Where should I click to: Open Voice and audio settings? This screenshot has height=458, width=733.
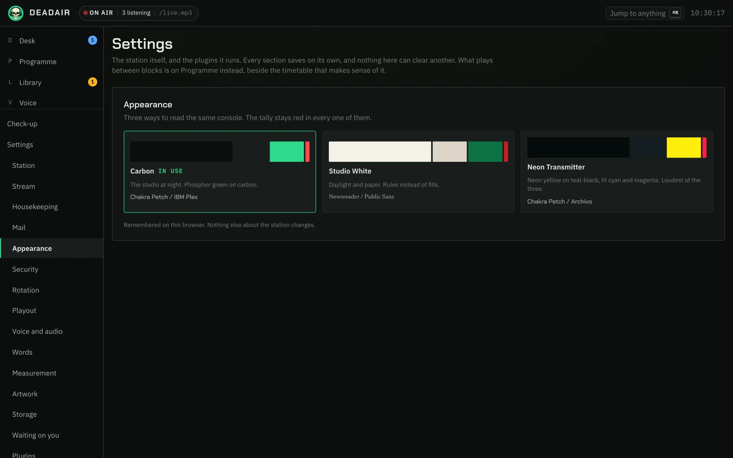[52, 331]
